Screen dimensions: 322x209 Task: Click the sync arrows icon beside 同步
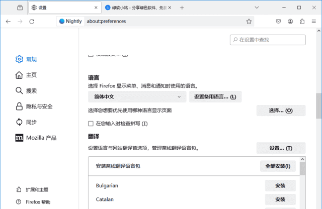coord(19,122)
